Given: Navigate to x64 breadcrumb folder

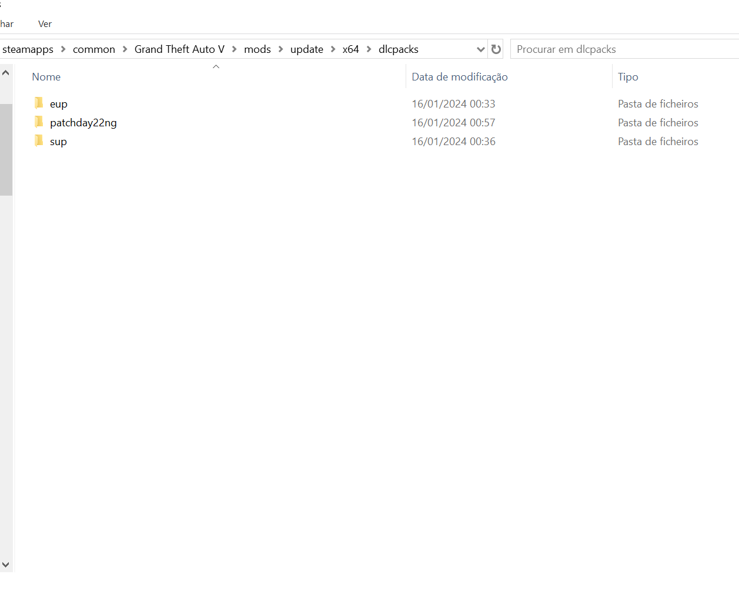Looking at the screenshot, I should 350,49.
